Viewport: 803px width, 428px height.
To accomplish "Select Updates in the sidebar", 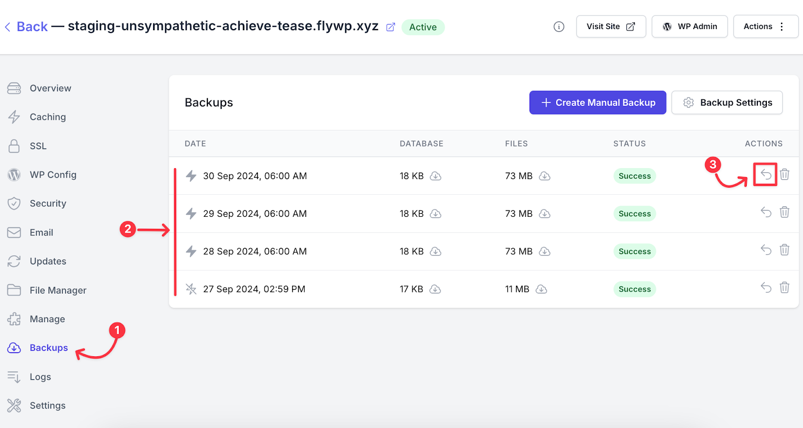I will click(48, 261).
